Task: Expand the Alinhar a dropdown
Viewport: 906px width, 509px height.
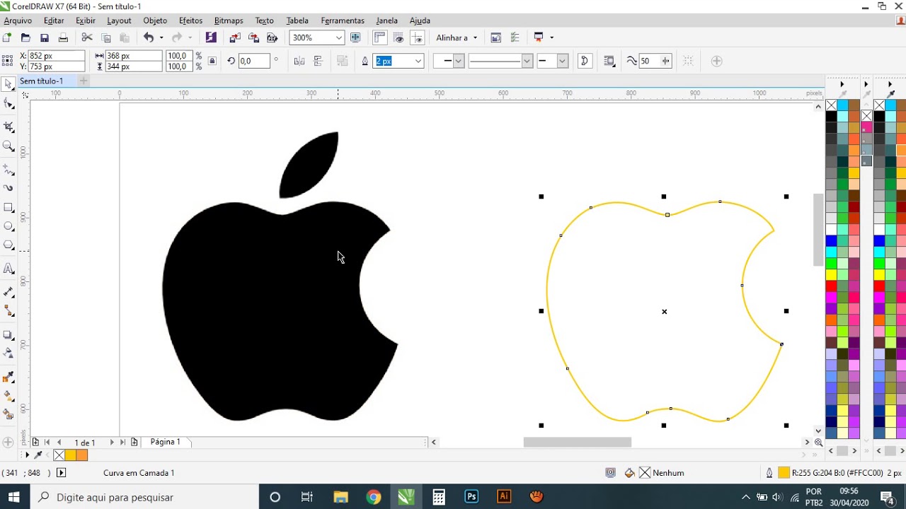Action: coord(475,37)
